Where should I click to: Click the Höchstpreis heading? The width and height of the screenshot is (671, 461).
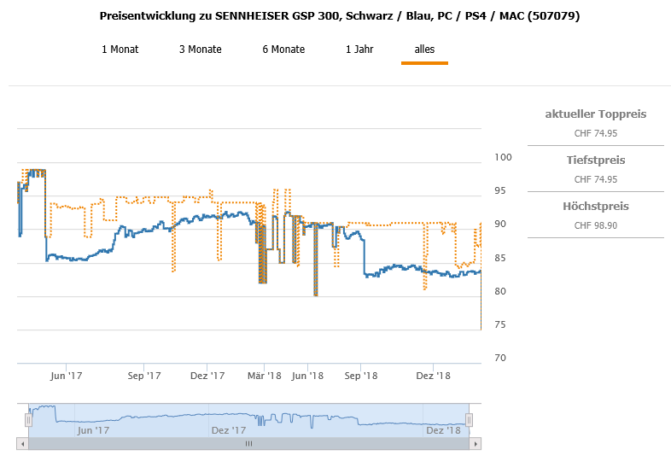click(x=596, y=207)
